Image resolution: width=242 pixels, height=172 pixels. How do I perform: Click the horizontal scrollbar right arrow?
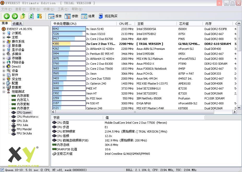click(x=234, y=112)
